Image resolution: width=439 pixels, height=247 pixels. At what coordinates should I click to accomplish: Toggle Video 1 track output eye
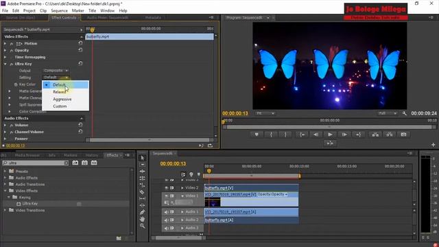pyautogui.click(x=166, y=196)
